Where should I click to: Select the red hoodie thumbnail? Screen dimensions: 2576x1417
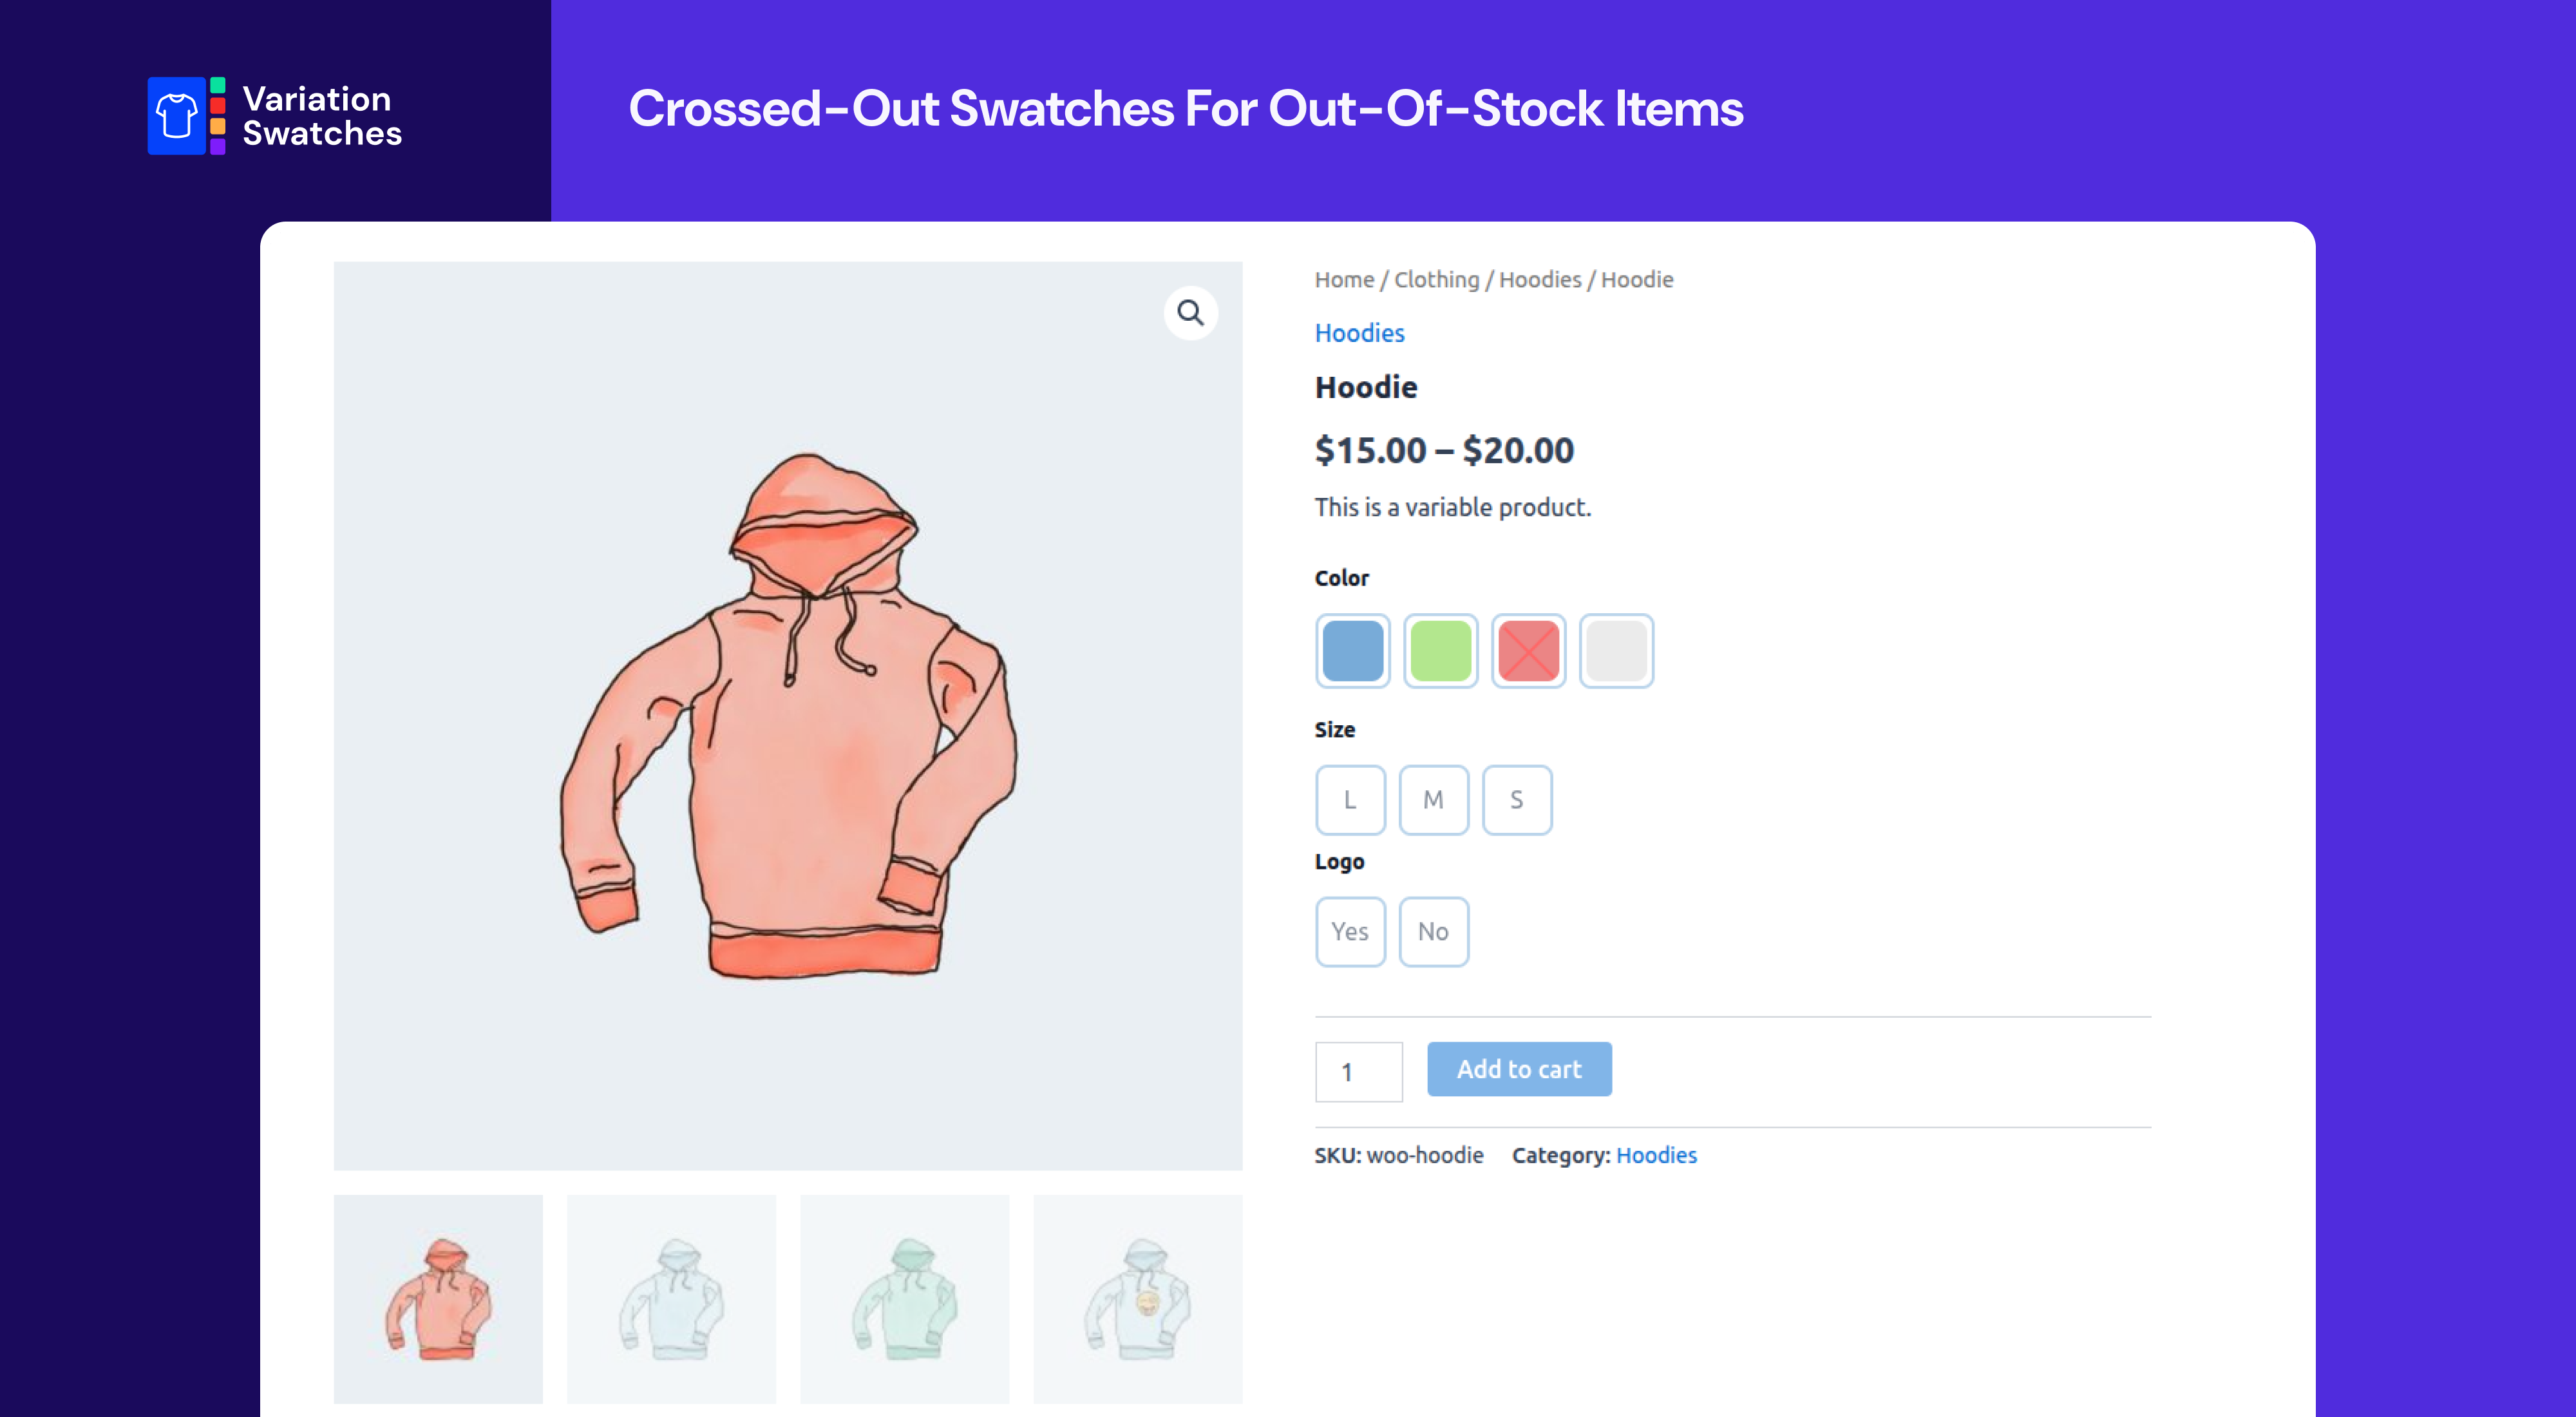point(438,1299)
